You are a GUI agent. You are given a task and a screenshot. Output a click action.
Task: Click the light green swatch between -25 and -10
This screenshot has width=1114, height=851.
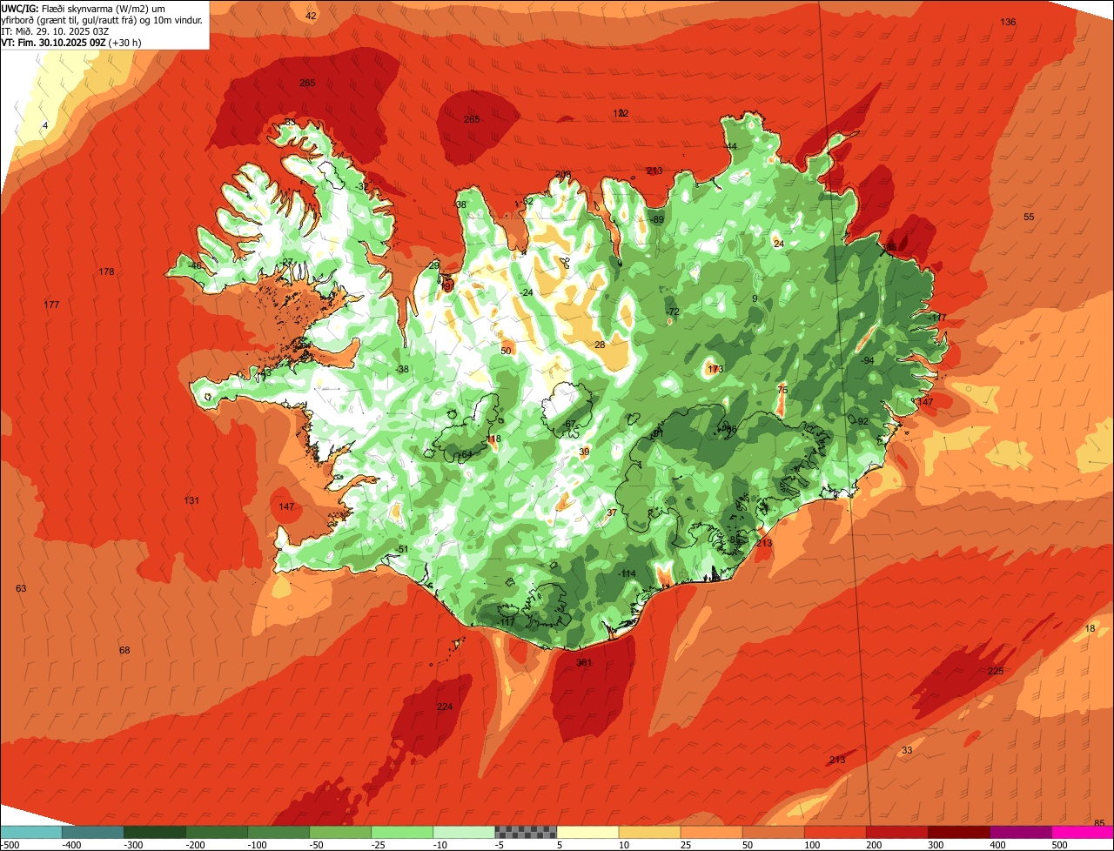coord(402,832)
